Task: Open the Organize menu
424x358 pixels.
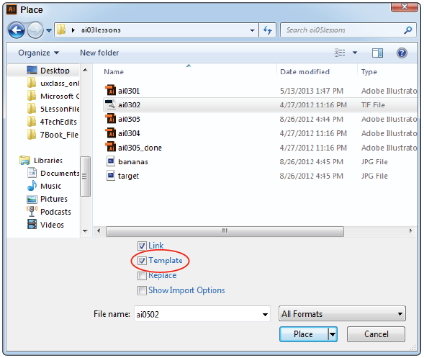Action: 38,53
